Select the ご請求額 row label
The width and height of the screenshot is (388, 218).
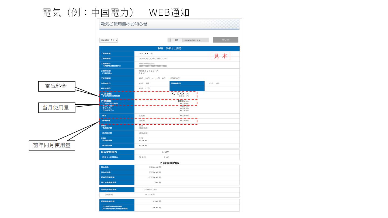tap(106, 94)
